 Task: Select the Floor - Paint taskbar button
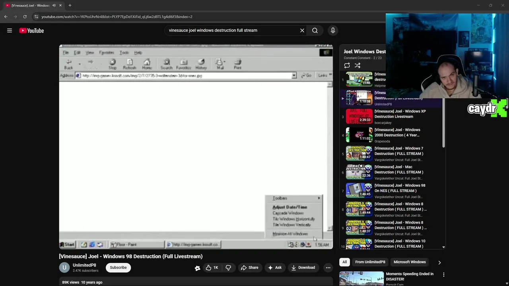pyautogui.click(x=136, y=245)
